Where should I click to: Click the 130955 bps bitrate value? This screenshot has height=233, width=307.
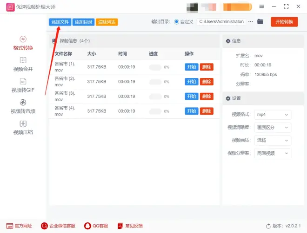pyautogui.click(x=266, y=74)
